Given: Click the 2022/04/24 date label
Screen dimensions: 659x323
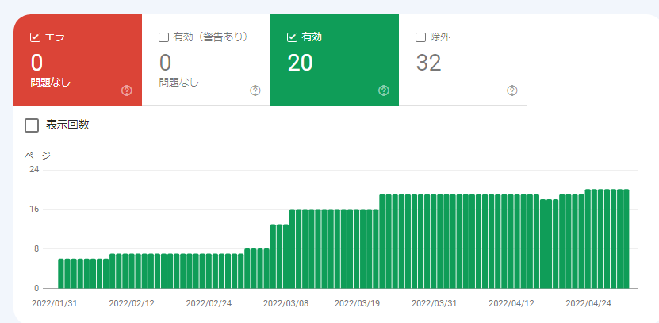Looking at the screenshot, I should coord(588,304).
